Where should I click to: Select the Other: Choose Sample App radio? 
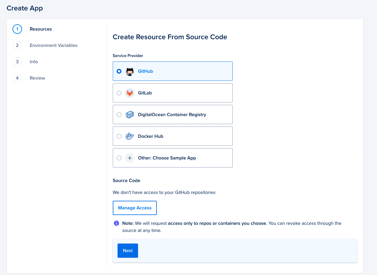tap(119, 158)
